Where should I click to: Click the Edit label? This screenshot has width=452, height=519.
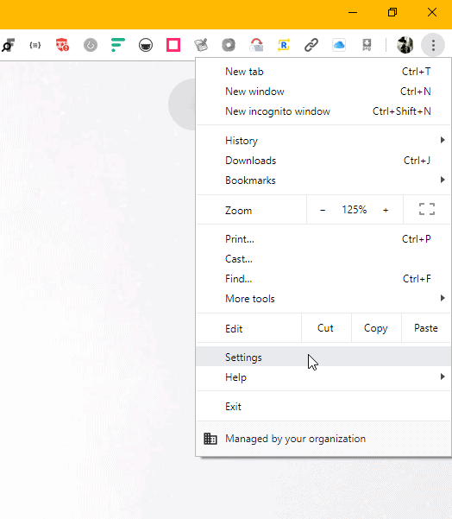(x=234, y=329)
